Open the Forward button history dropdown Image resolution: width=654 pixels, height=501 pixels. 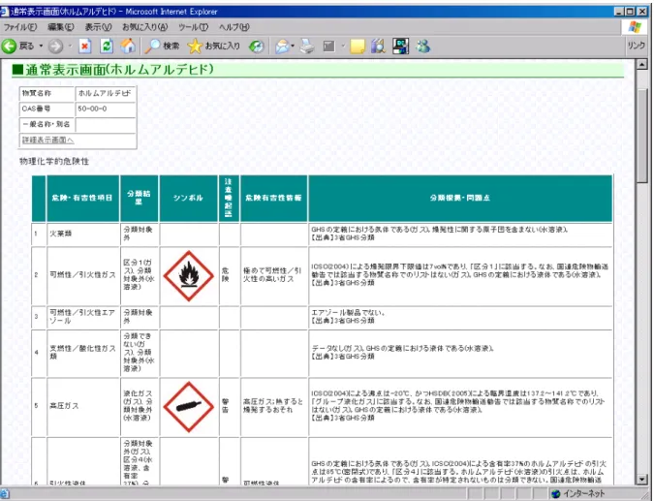coord(70,46)
